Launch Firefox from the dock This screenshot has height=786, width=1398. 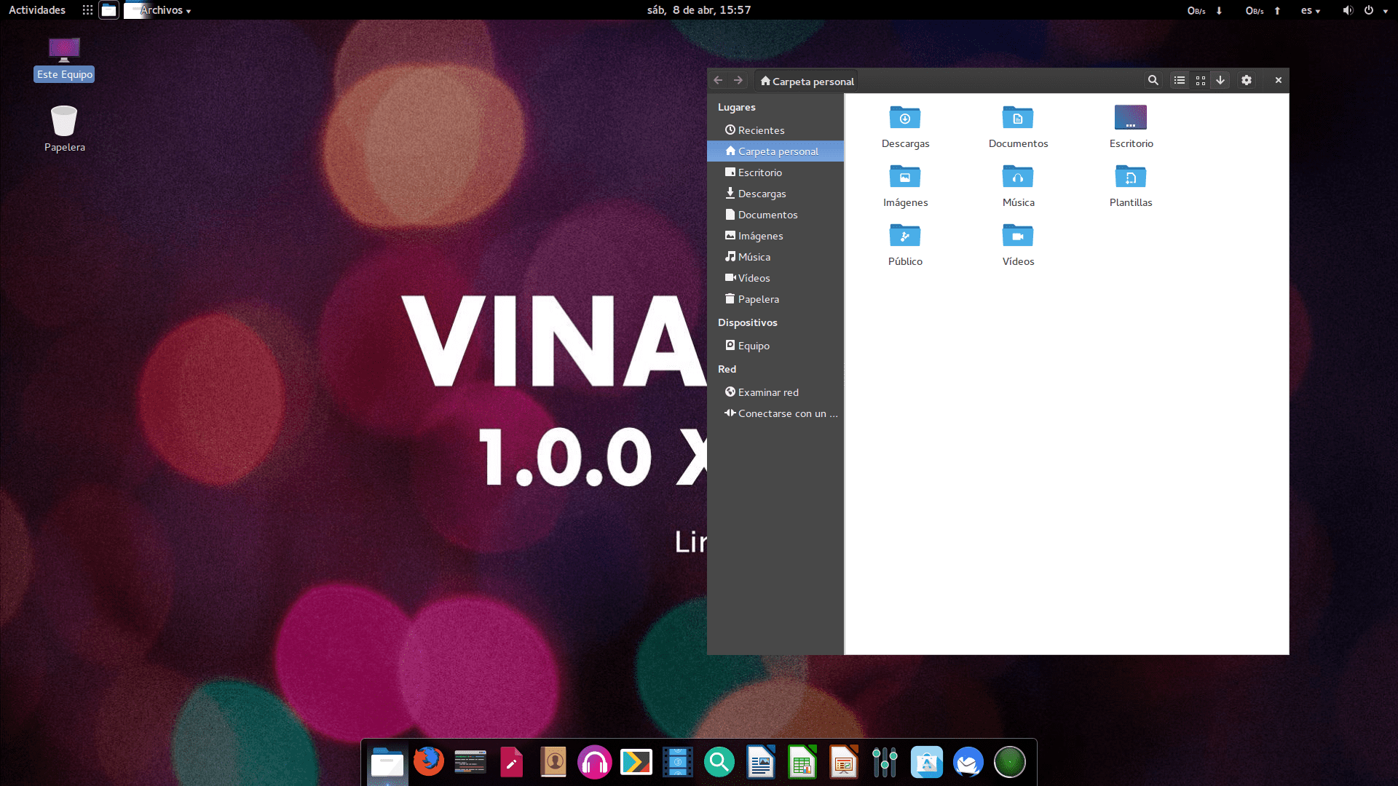click(429, 763)
